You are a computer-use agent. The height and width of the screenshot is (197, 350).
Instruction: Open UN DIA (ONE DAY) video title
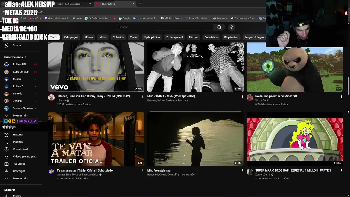[x=93, y=96]
